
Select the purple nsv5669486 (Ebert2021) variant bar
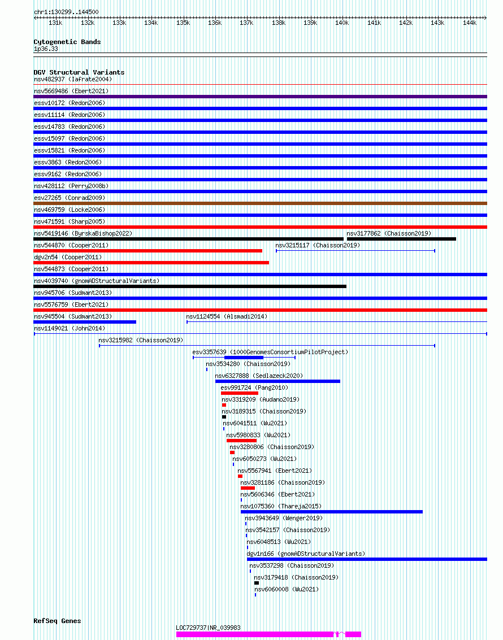pyautogui.click(x=260, y=97)
